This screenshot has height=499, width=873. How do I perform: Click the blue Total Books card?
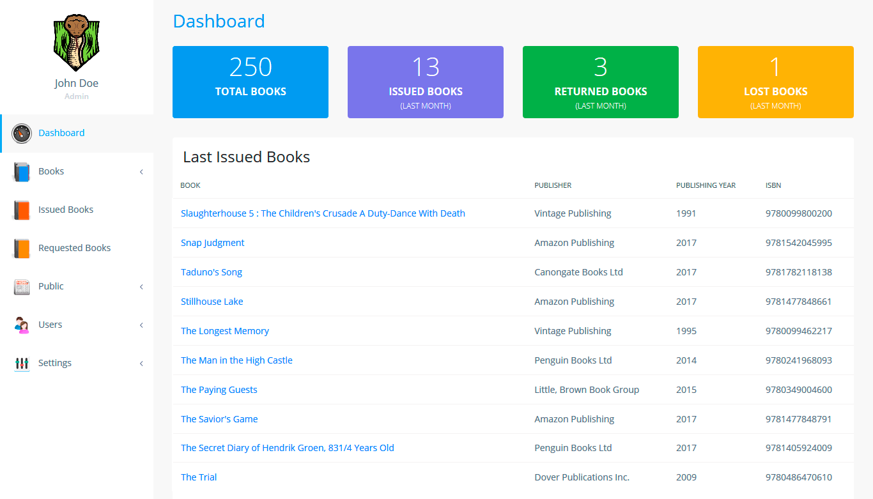point(251,82)
